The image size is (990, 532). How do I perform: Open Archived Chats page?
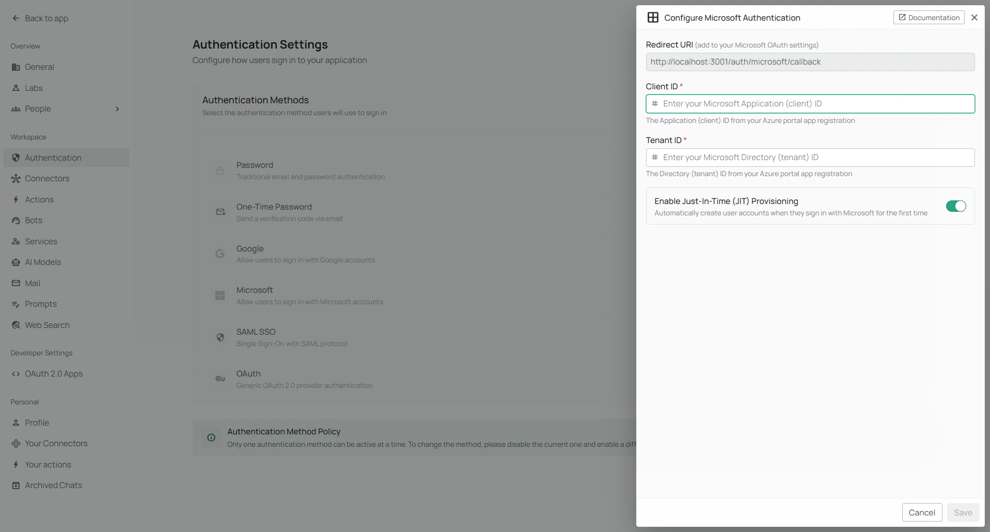(66, 486)
